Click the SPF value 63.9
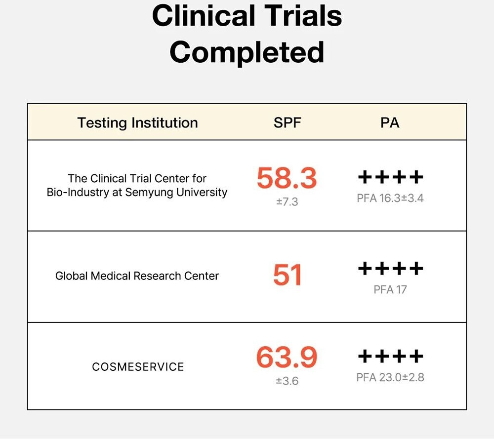This screenshot has height=439, width=494. (x=287, y=358)
